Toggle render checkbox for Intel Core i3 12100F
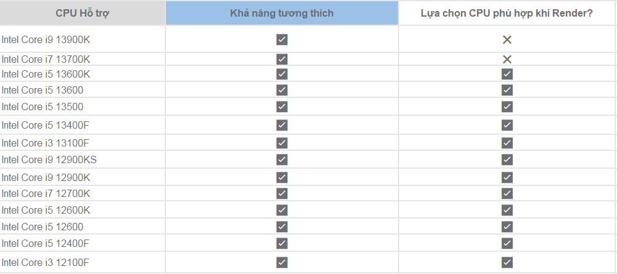The height and width of the screenshot is (274, 617). [507, 262]
